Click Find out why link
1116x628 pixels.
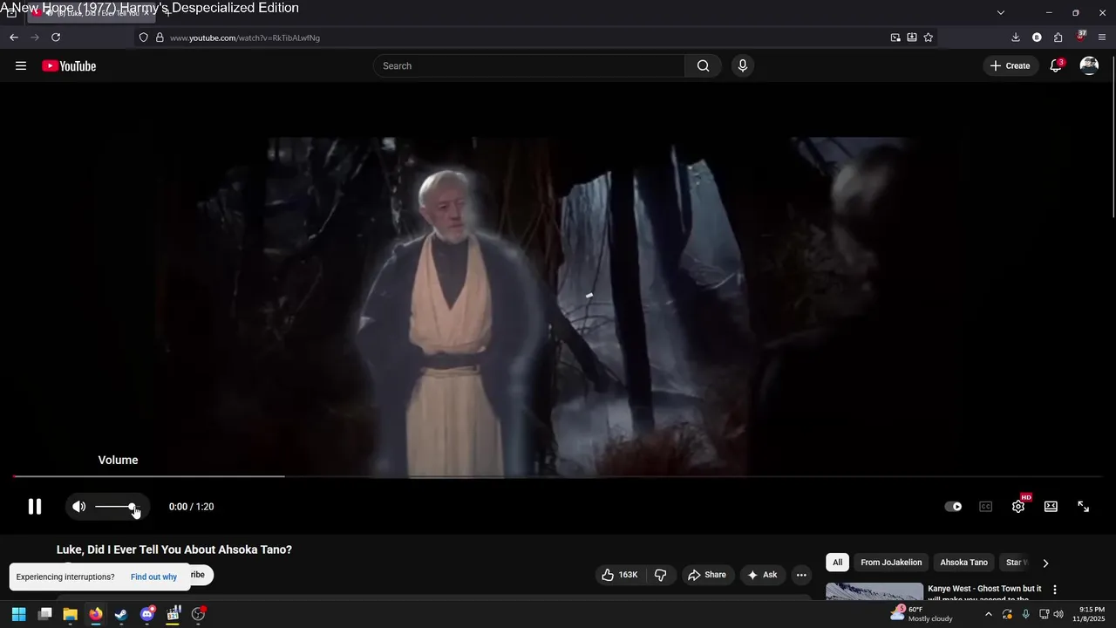153,577
